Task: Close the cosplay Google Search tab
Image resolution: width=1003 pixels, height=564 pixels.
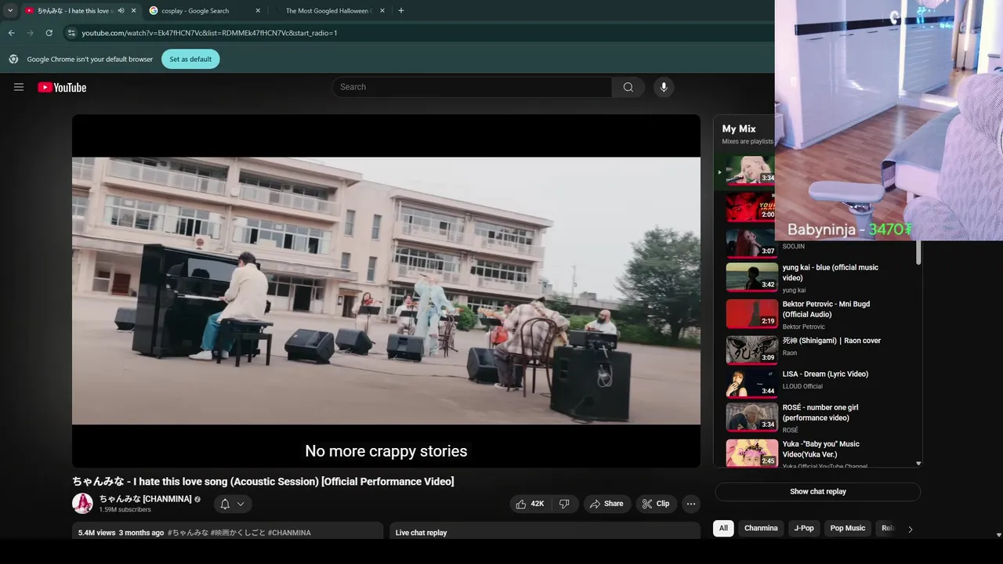Action: point(258,11)
